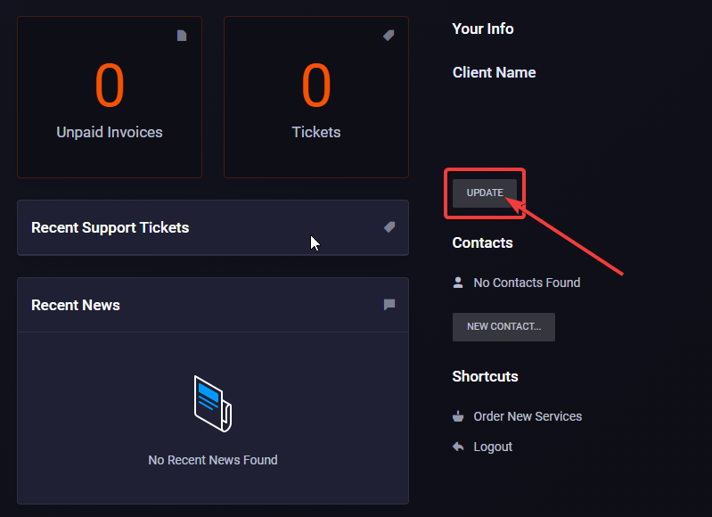This screenshot has width=712, height=517.
Task: Click the No Contacts Found text
Action: tap(527, 283)
